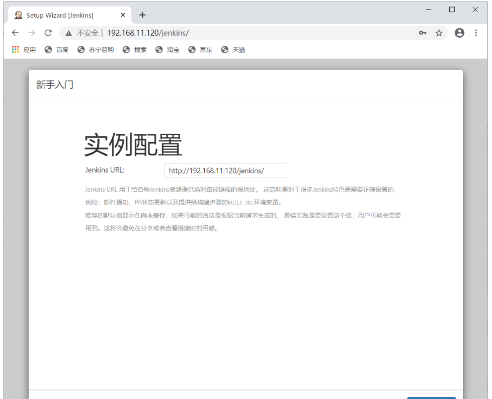Click the Jenkins URL: label

(105, 170)
